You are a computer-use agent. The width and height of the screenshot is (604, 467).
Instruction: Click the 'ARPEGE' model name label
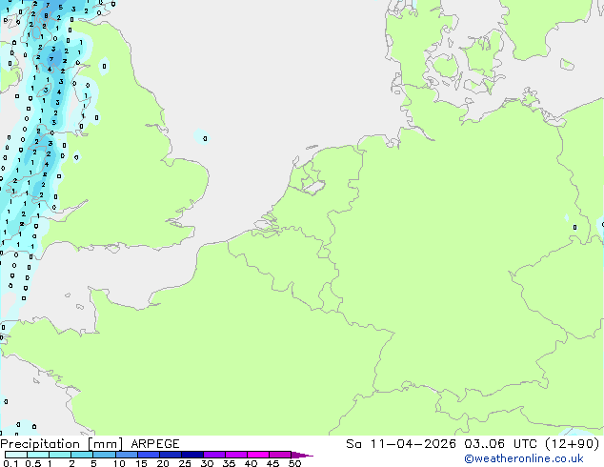tap(155, 444)
